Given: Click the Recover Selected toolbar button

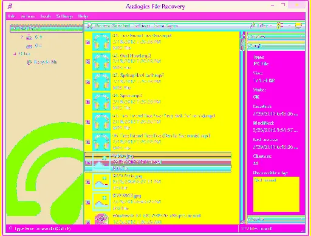Looking at the screenshot, I should tap(109, 26).
